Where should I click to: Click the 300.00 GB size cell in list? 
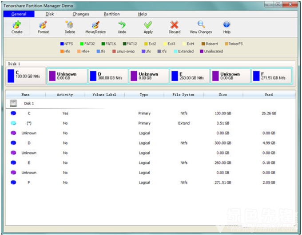tap(223, 143)
